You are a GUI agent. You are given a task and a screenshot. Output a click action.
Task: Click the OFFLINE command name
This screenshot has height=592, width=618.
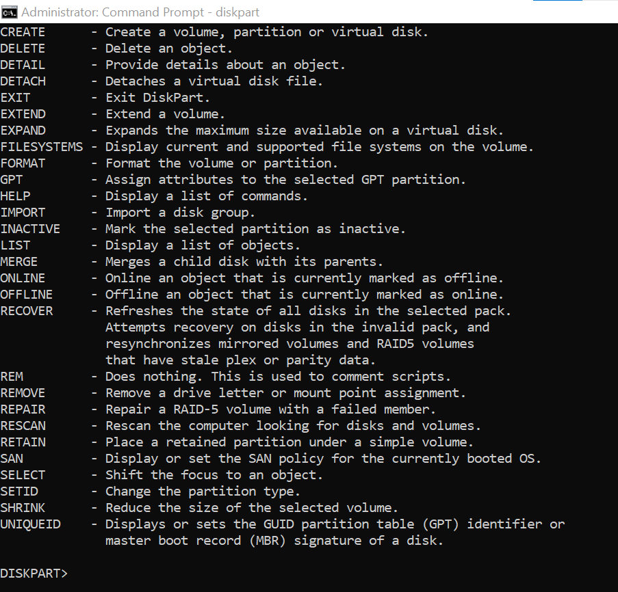click(x=27, y=295)
